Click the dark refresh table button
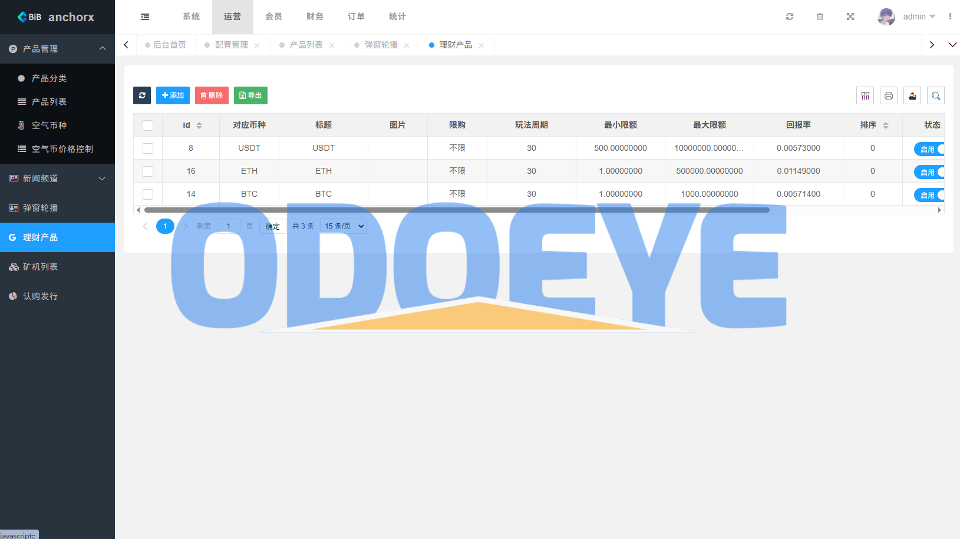The width and height of the screenshot is (960, 539). [142, 95]
